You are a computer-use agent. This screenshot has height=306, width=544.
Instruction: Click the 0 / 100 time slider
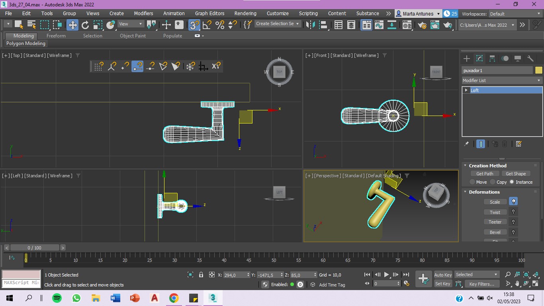coord(35,247)
